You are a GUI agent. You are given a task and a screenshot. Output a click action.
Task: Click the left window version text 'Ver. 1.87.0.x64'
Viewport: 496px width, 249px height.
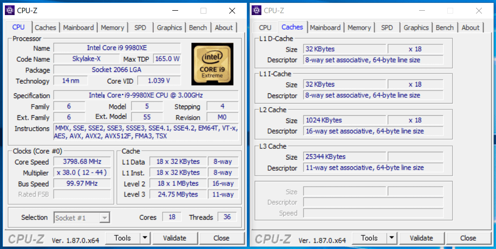pyautogui.click(x=75, y=240)
